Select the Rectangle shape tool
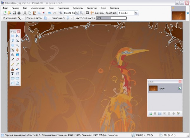The width and height of the screenshot is (190, 138). click(x=13, y=78)
